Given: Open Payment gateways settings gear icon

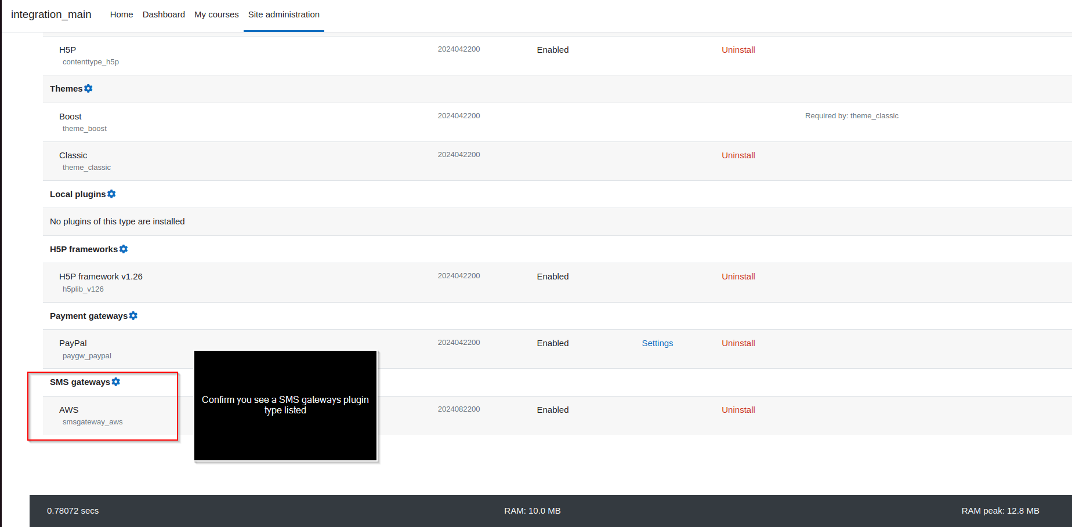Looking at the screenshot, I should coord(133,316).
